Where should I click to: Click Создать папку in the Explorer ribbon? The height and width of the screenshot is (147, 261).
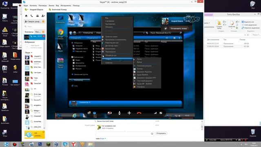pos(219,24)
